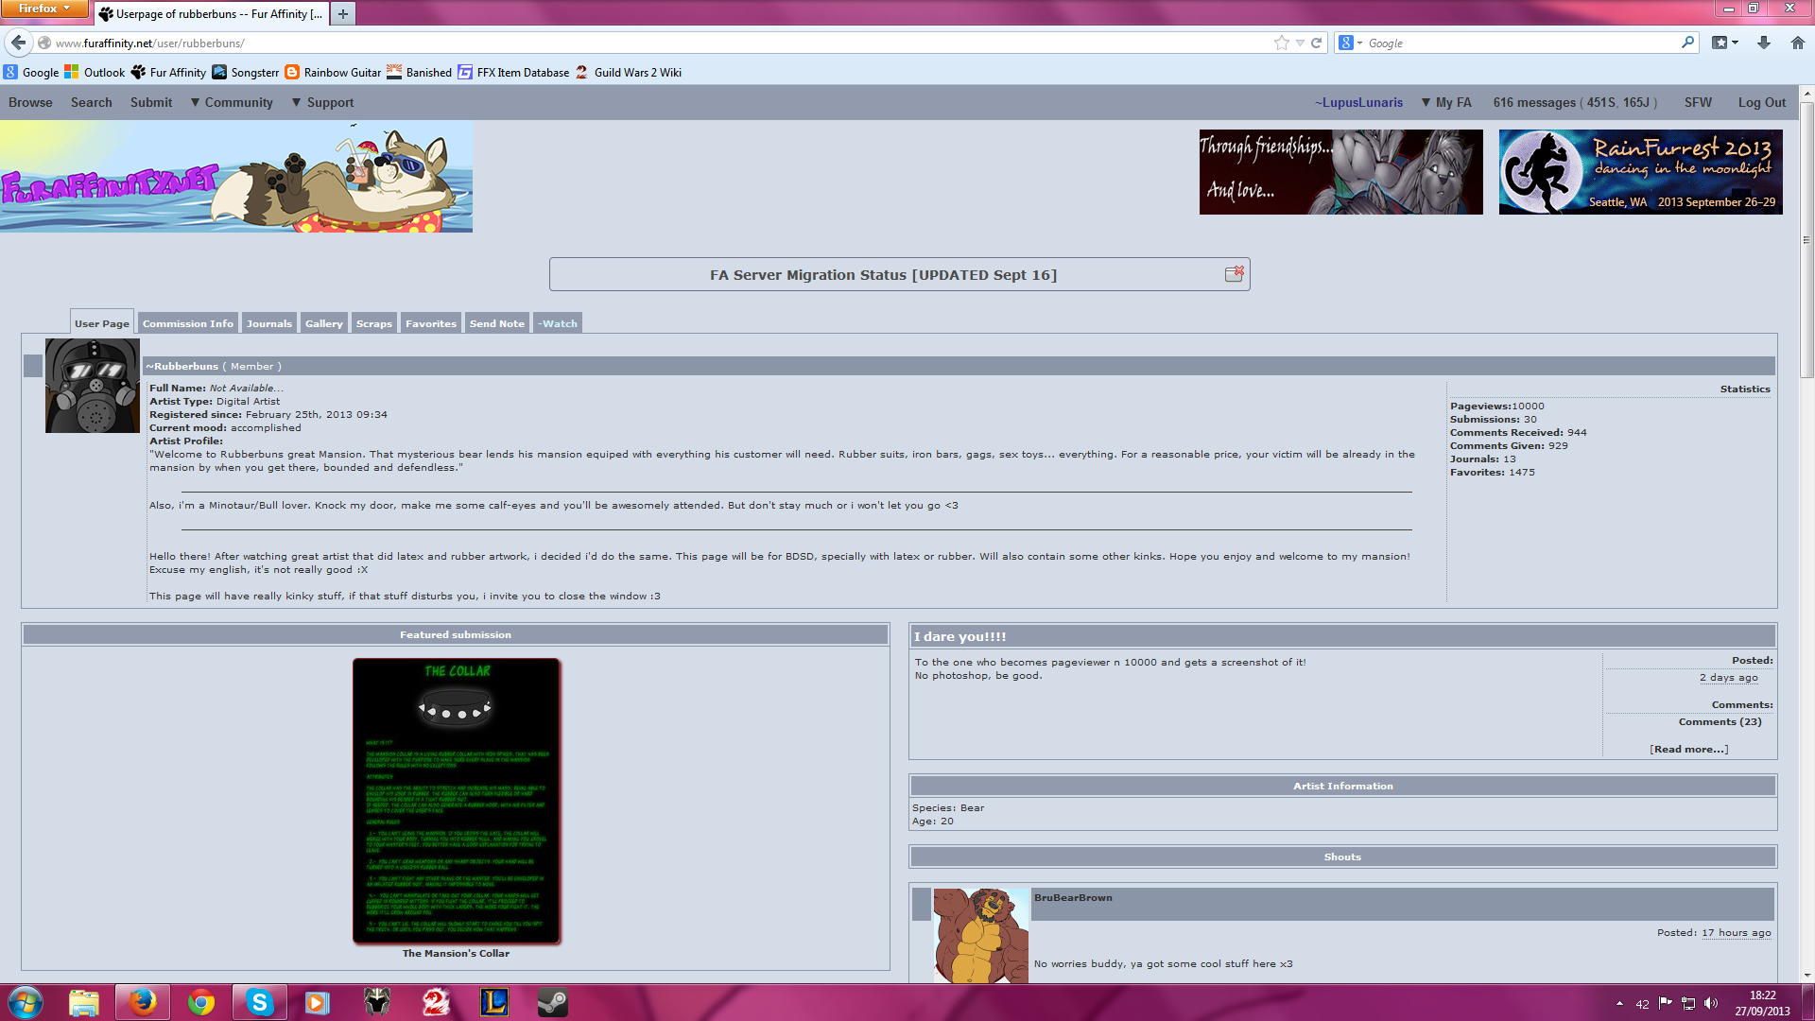Open The Mansion's Collar featured thumbnail
The width and height of the screenshot is (1815, 1021).
coord(457,800)
